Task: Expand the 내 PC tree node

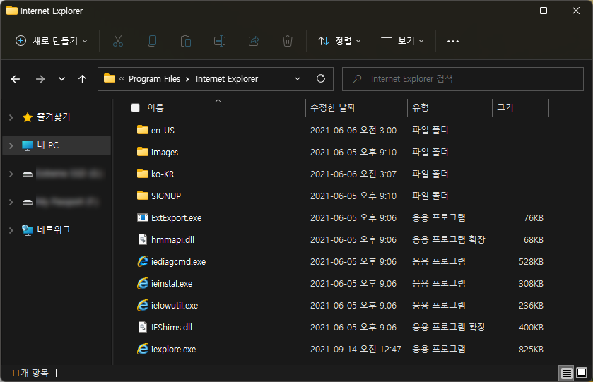Action: [11, 145]
